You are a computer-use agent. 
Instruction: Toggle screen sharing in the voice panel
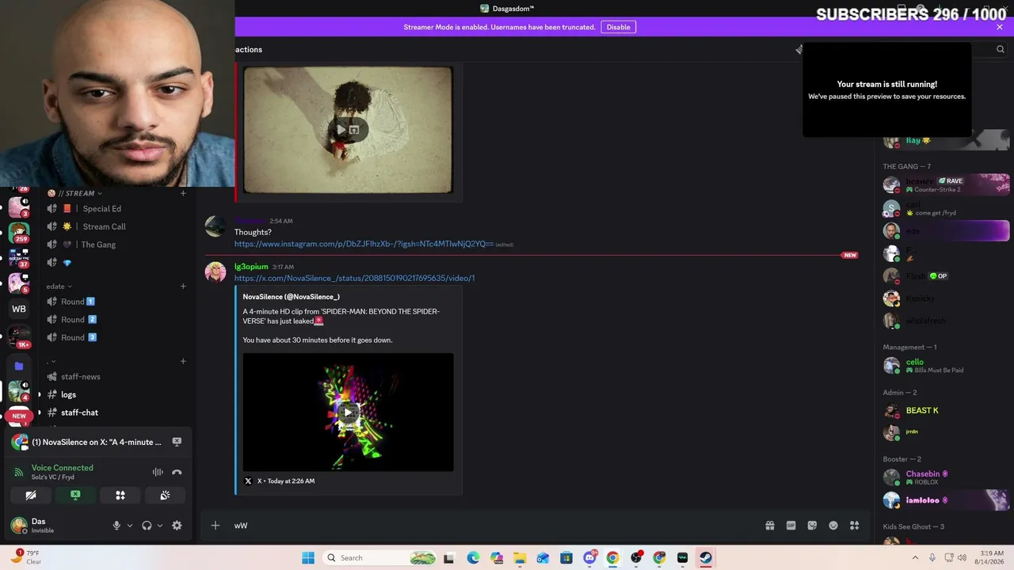point(75,496)
